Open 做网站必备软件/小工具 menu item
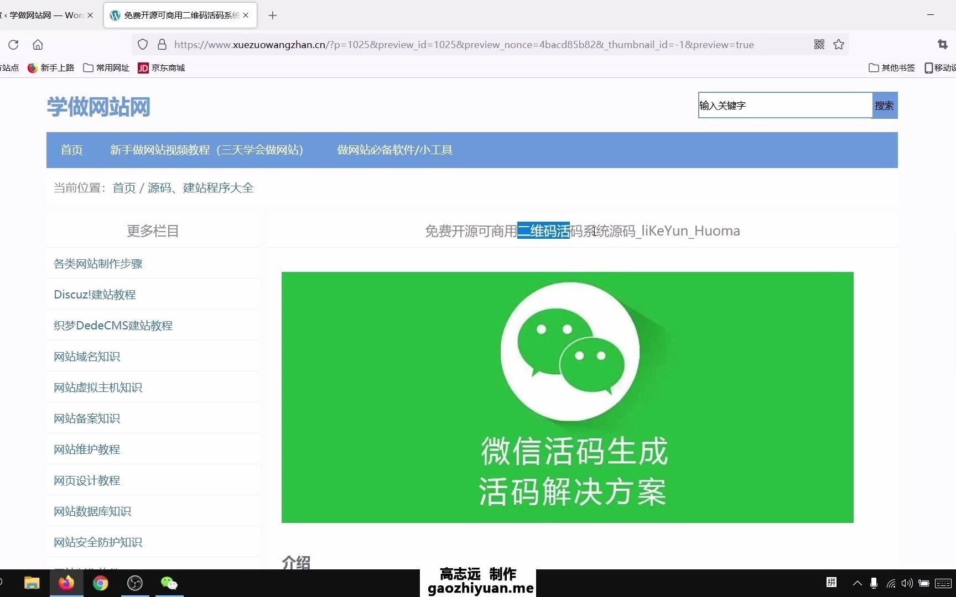 (395, 150)
